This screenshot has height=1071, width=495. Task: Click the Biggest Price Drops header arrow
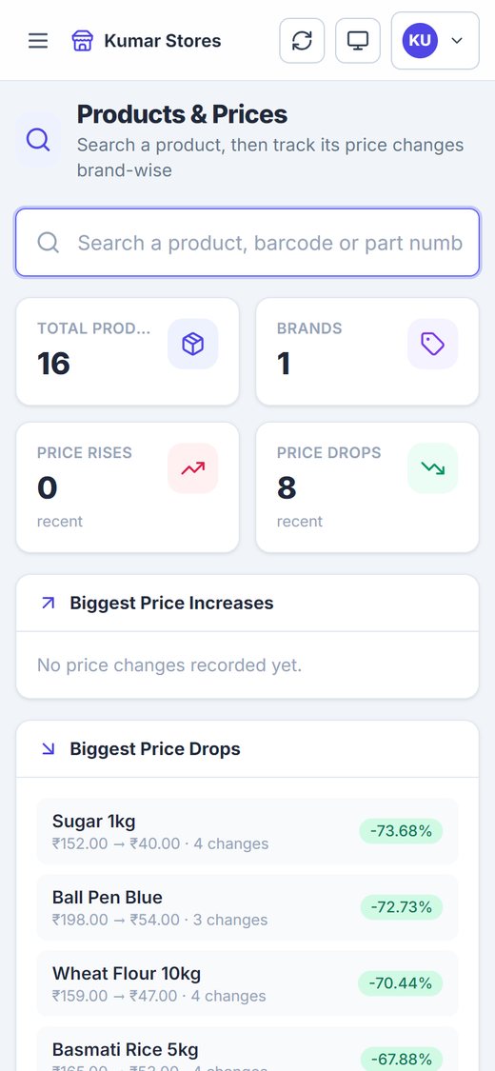[48, 749]
